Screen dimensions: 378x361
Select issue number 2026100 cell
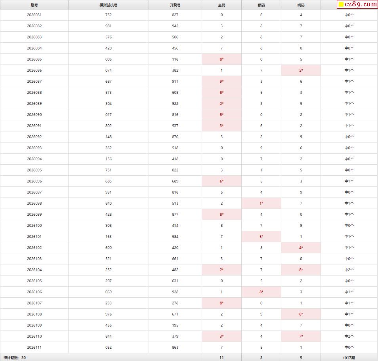(x=34, y=225)
